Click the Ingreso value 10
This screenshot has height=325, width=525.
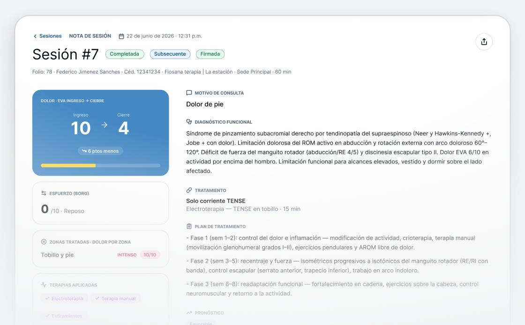pos(81,128)
